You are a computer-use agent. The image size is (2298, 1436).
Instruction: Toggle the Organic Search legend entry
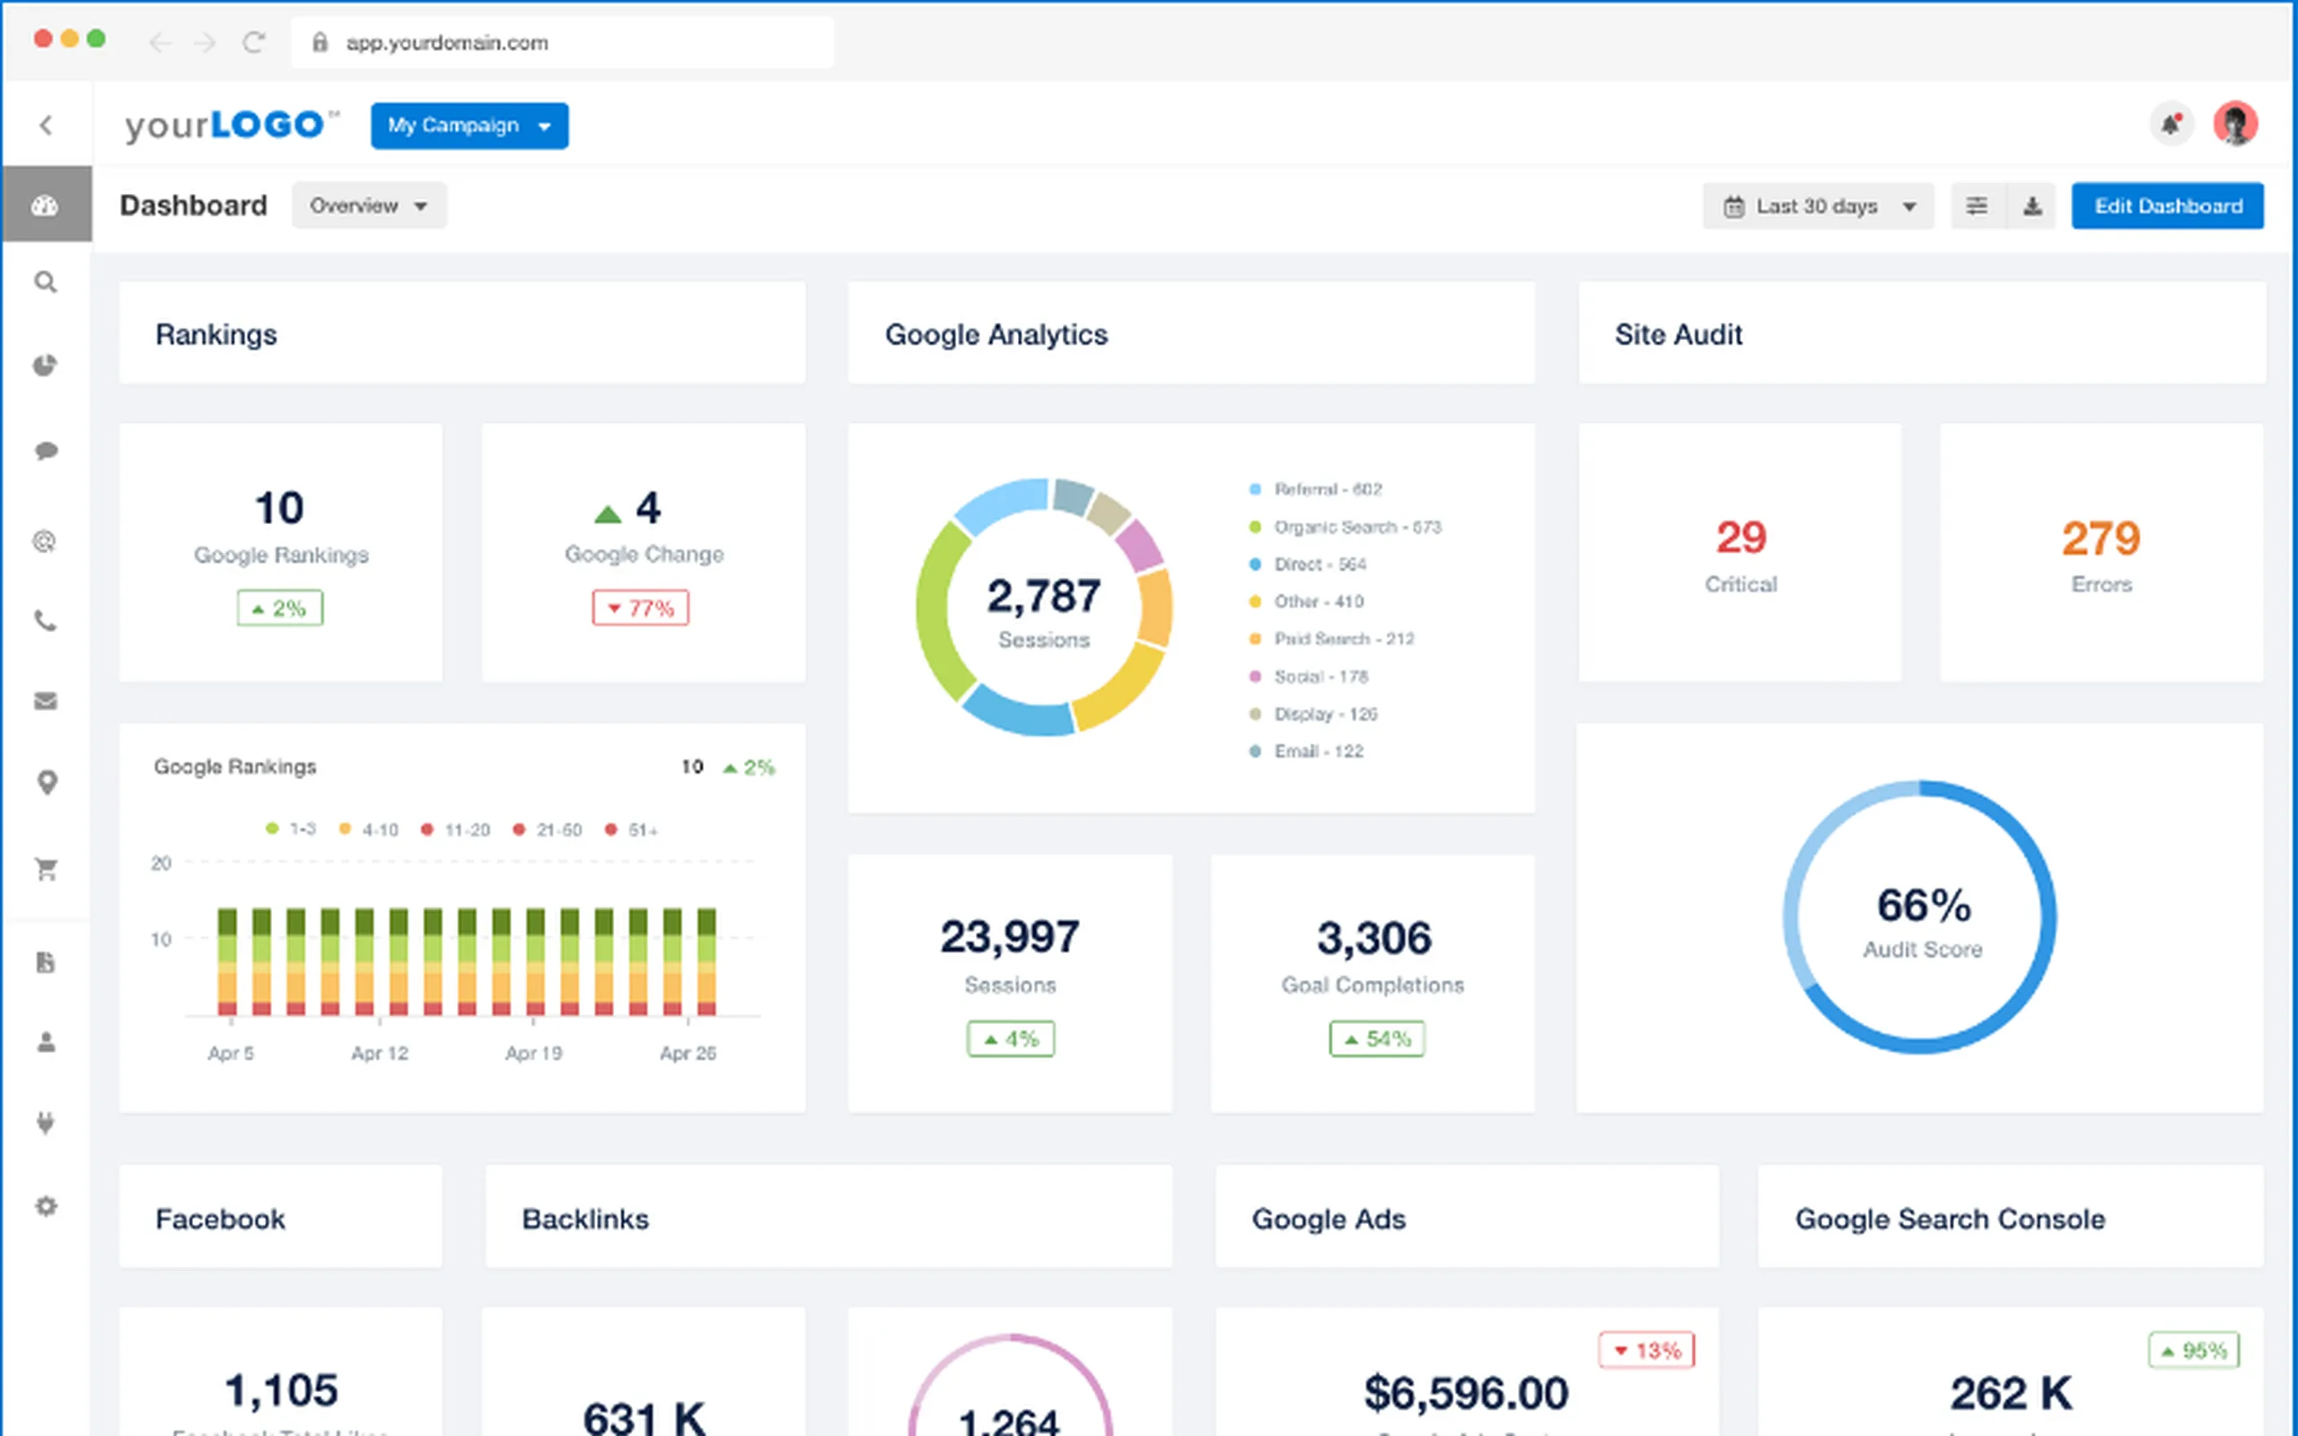1346,527
